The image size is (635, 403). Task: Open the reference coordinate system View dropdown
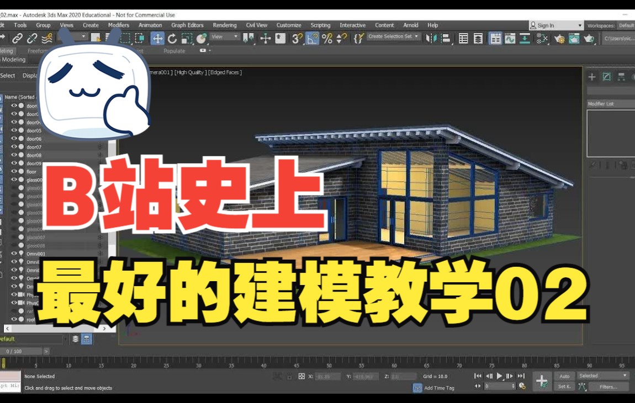pyautogui.click(x=224, y=36)
